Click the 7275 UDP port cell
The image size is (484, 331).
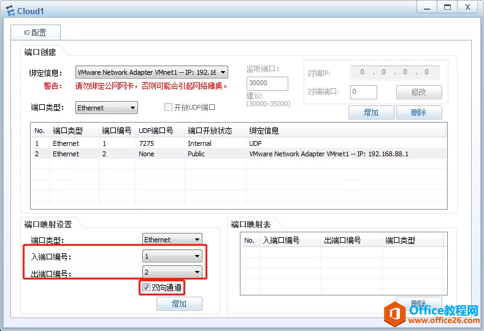(x=147, y=143)
